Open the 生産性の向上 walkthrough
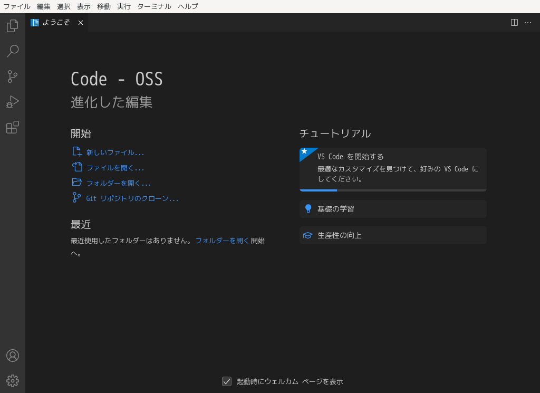540x393 pixels. coord(393,235)
